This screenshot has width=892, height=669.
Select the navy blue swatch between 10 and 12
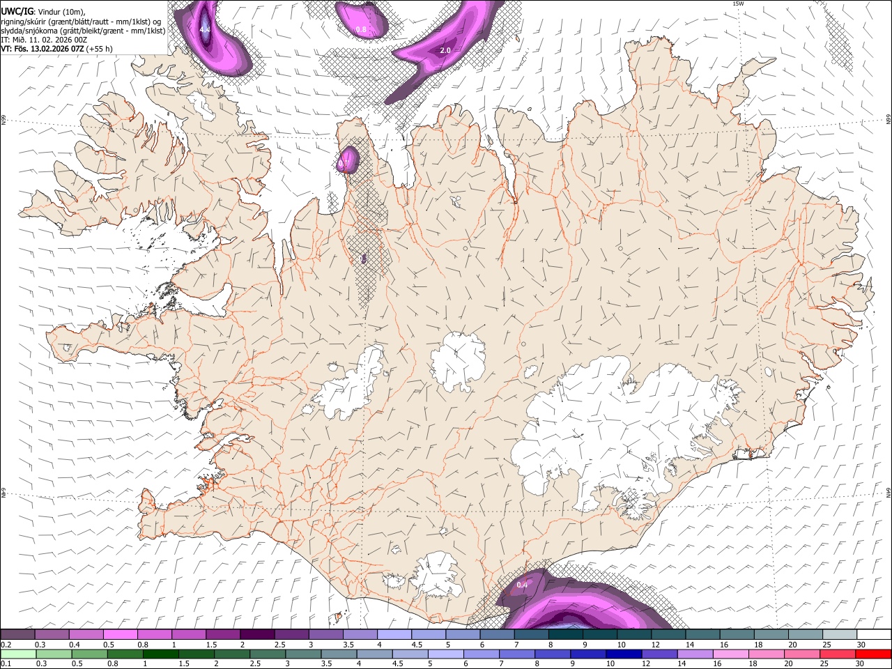623,654
